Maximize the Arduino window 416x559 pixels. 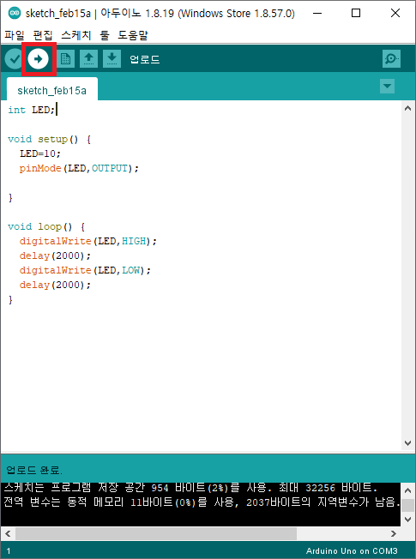pos(356,14)
